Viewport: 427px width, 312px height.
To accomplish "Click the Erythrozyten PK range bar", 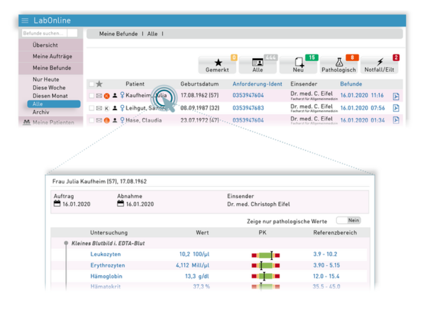I will point(266,265).
